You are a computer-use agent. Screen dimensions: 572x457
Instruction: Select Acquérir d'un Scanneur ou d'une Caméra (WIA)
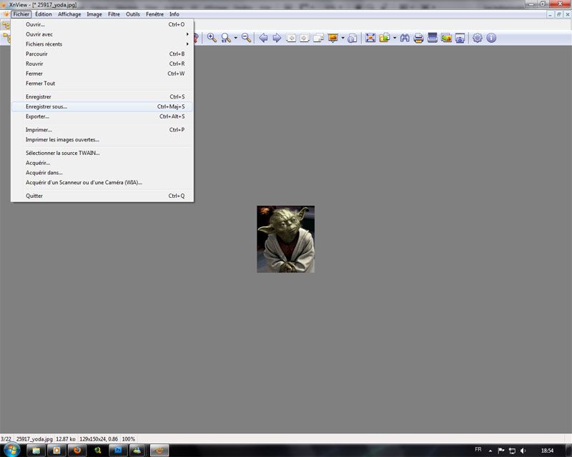pyautogui.click(x=102, y=183)
